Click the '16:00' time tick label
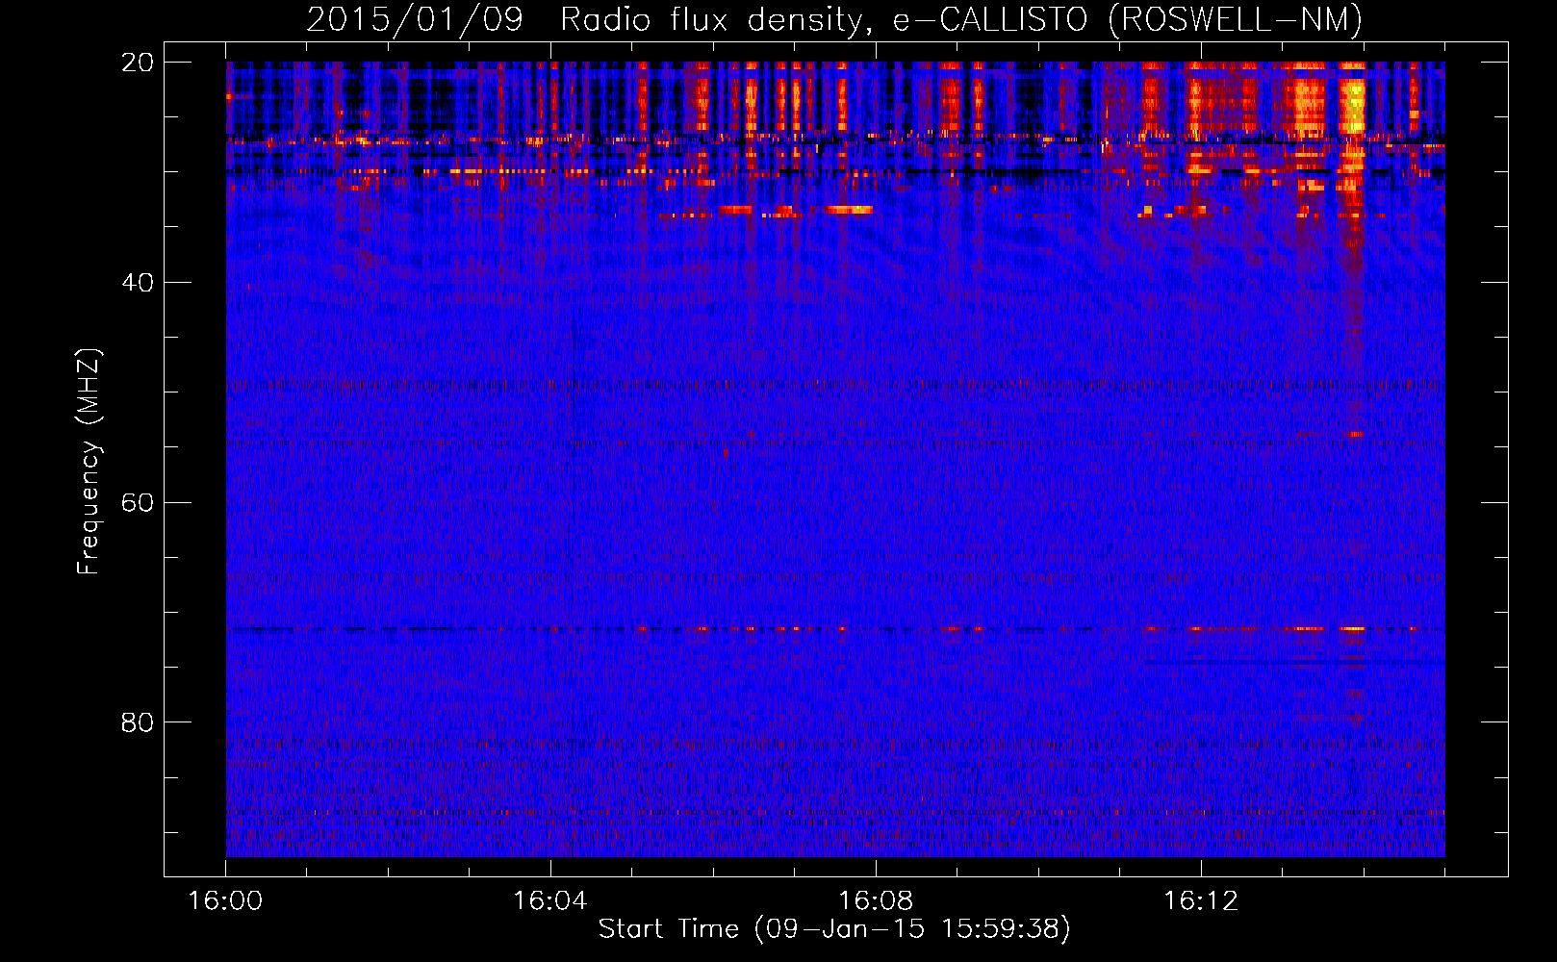The width and height of the screenshot is (1557, 962). tap(225, 901)
